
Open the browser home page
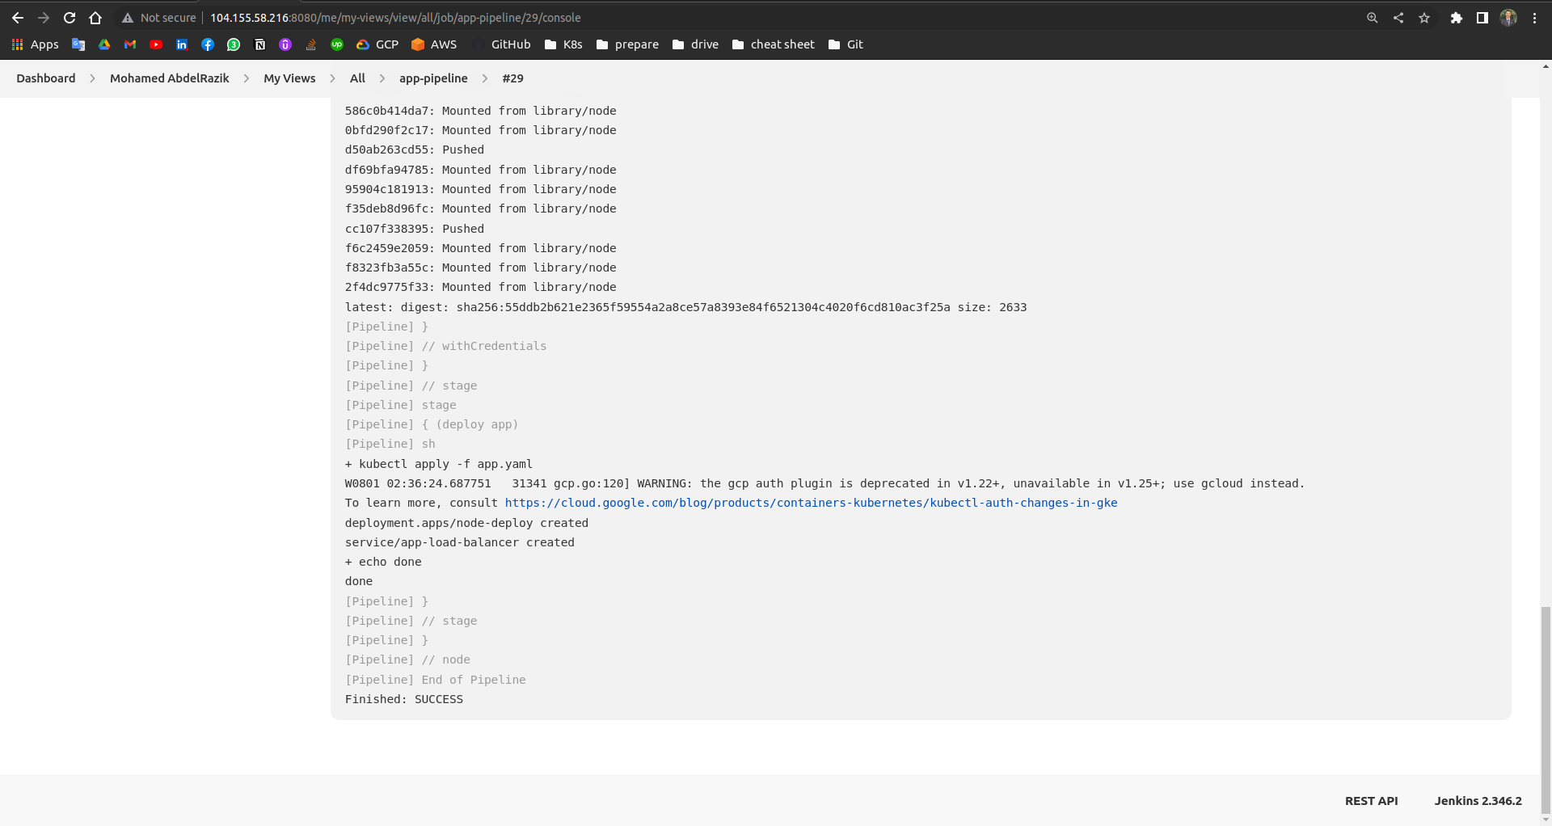pyautogui.click(x=95, y=18)
